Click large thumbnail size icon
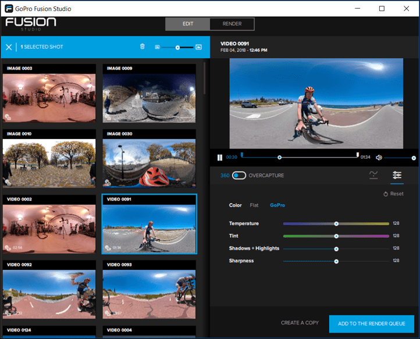The width and height of the screenshot is (420, 339). 198,47
